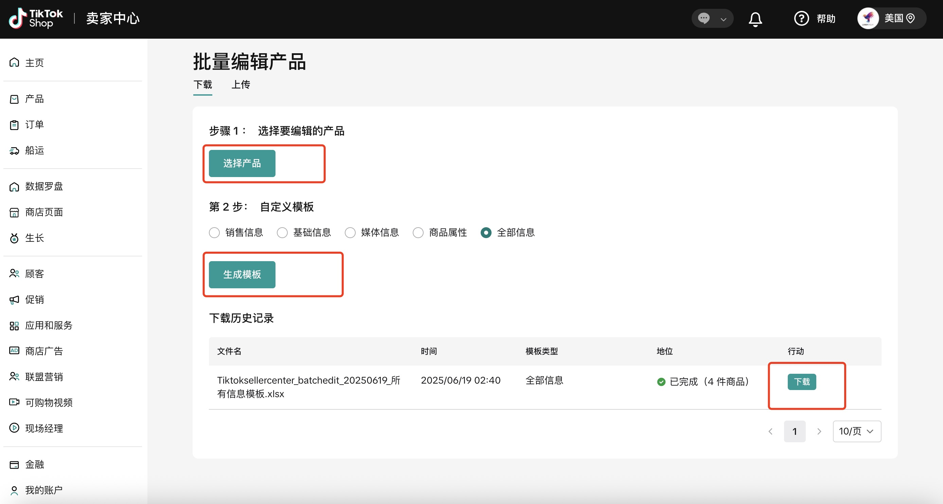Select the 媒体信息 radio option
The image size is (943, 504).
[350, 232]
